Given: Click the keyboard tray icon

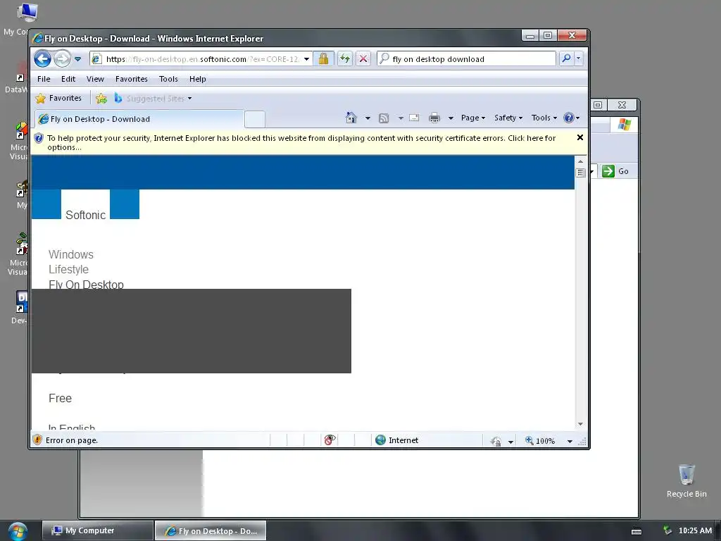Looking at the screenshot, I should point(637,531).
